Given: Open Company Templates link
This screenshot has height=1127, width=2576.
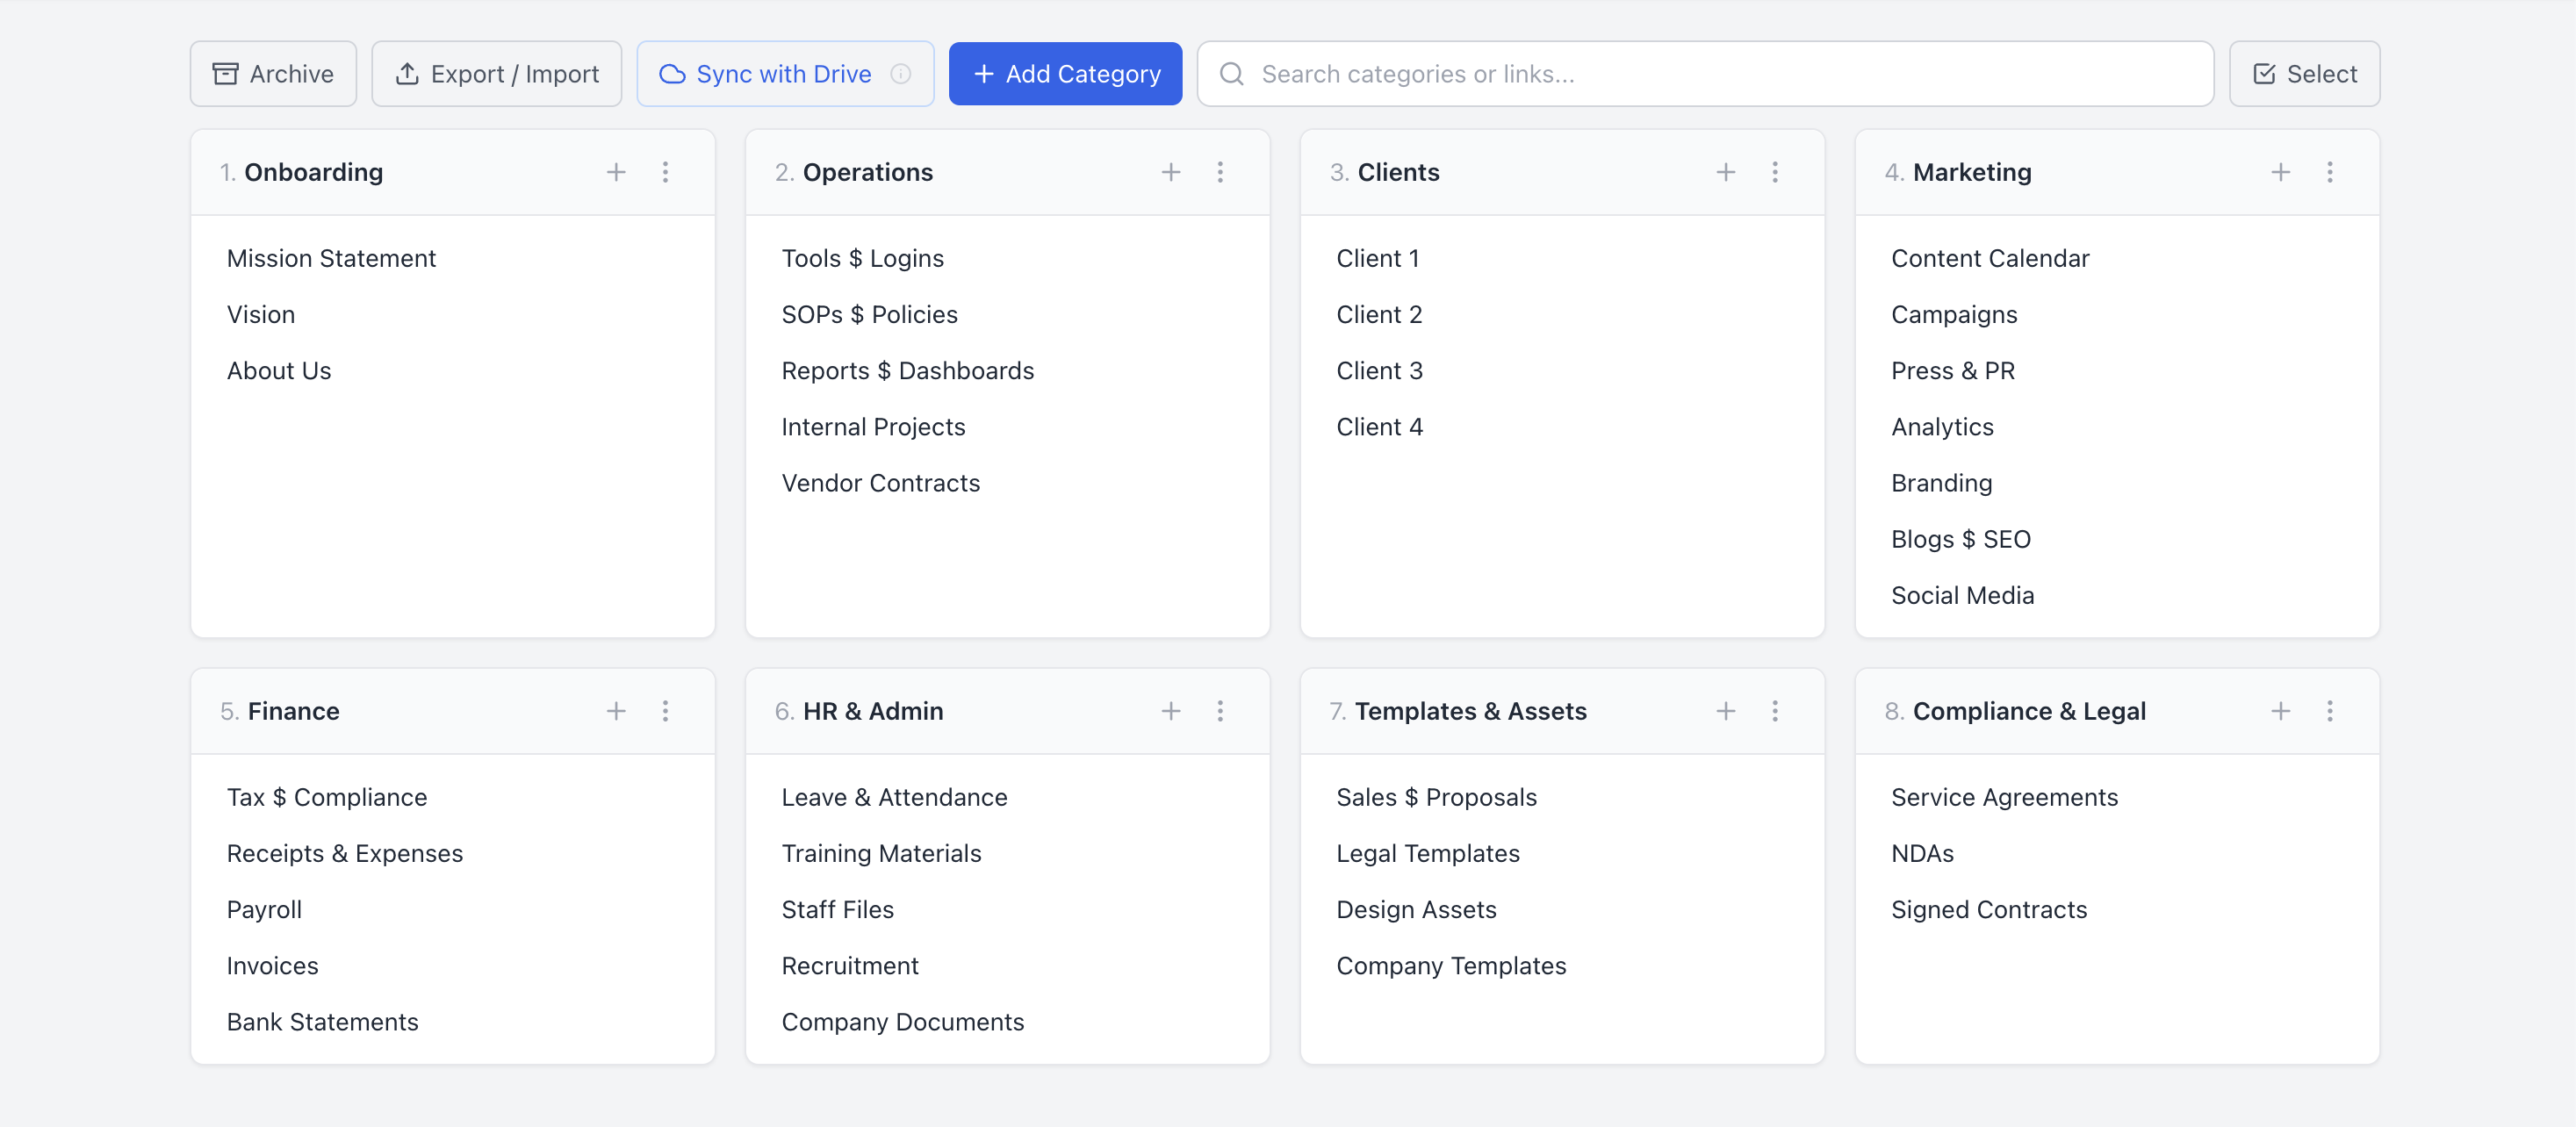Looking at the screenshot, I should coord(1452,966).
